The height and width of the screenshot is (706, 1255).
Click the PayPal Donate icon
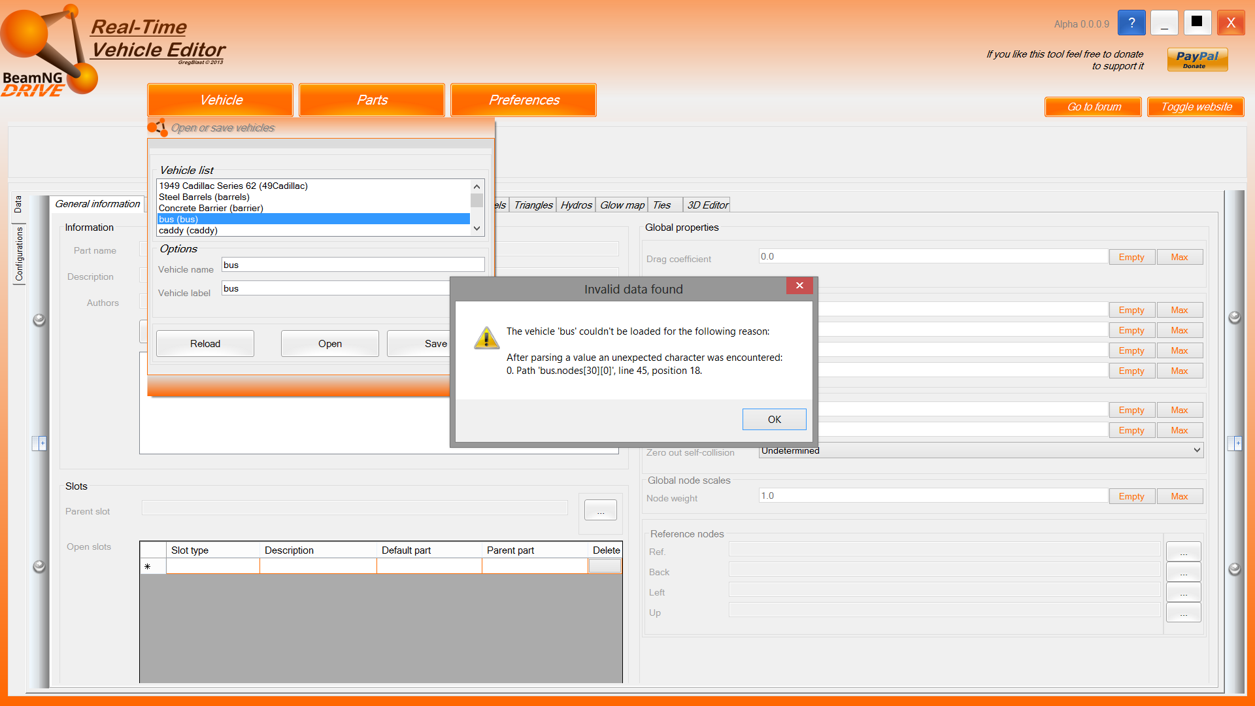click(x=1197, y=59)
